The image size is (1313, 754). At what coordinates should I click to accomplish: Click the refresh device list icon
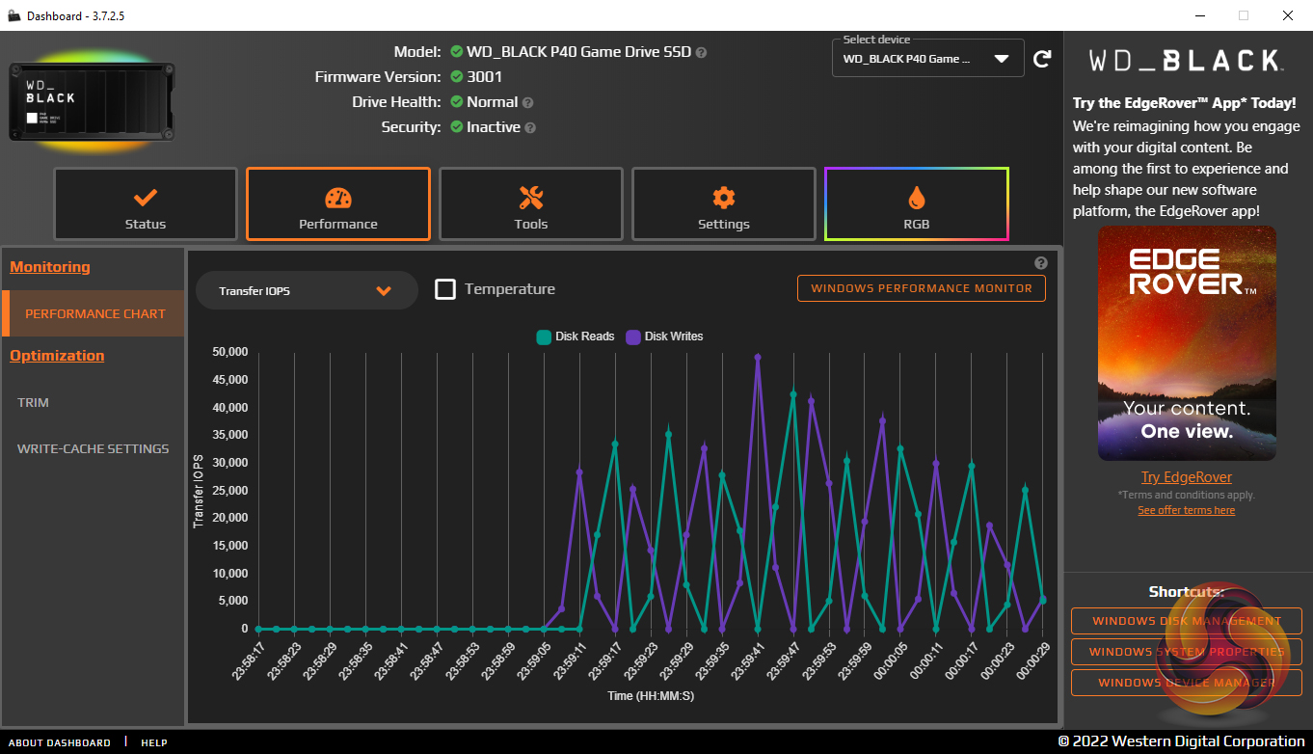point(1042,59)
